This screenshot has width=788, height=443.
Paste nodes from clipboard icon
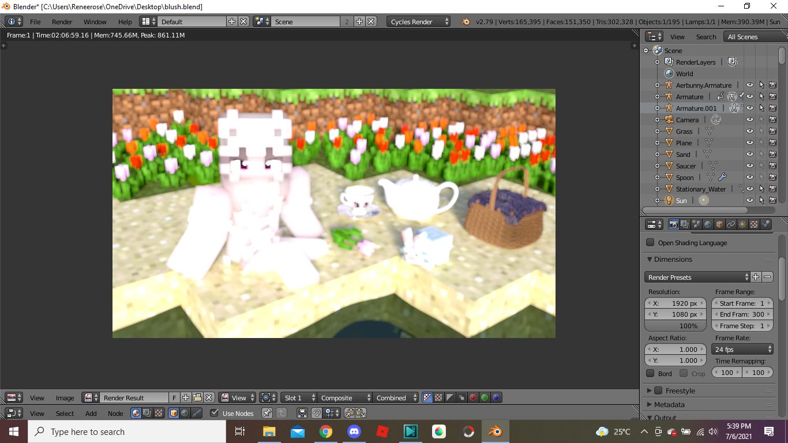click(x=361, y=413)
